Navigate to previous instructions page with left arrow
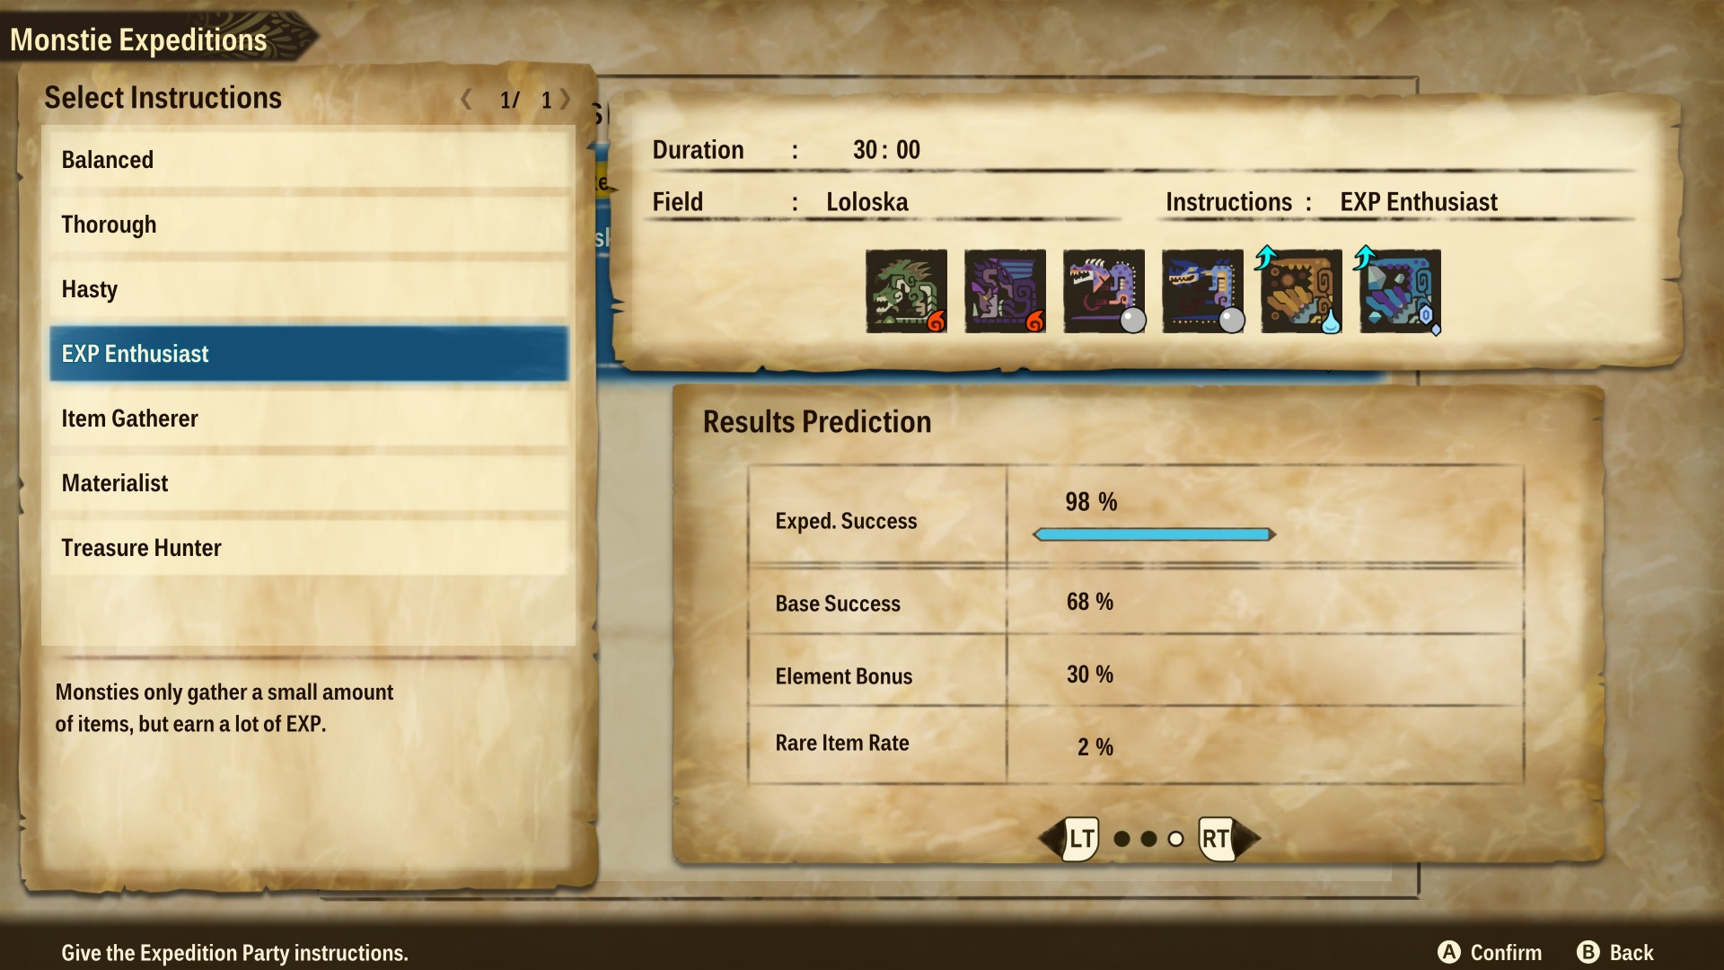This screenshot has width=1724, height=970. (x=460, y=98)
